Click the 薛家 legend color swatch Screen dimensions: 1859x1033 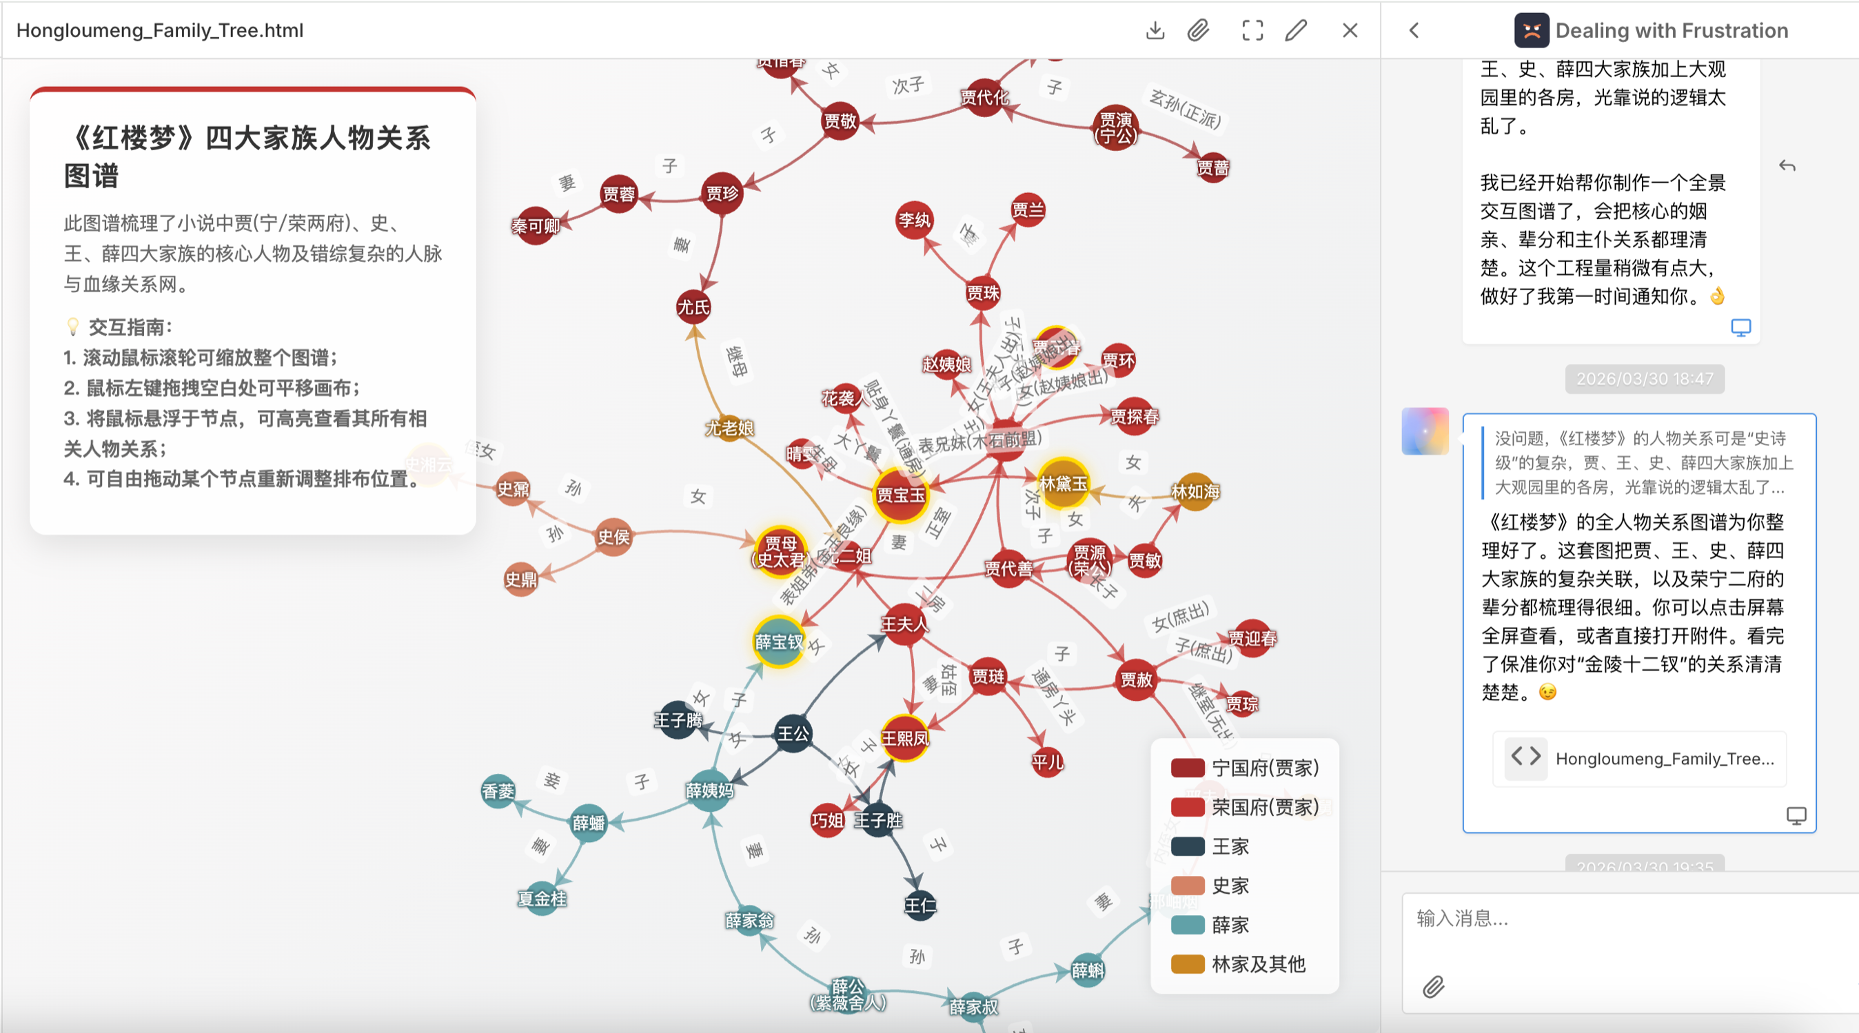point(1187,925)
